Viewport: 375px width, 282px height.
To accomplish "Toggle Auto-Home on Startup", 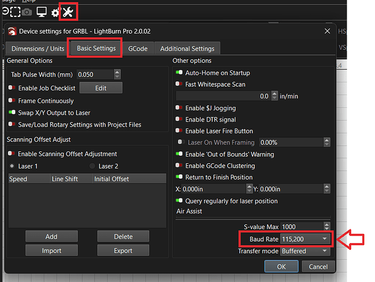I will pos(179,72).
